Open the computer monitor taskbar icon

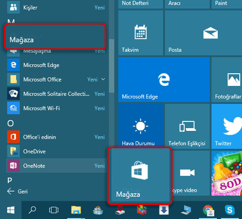click(x=186, y=210)
